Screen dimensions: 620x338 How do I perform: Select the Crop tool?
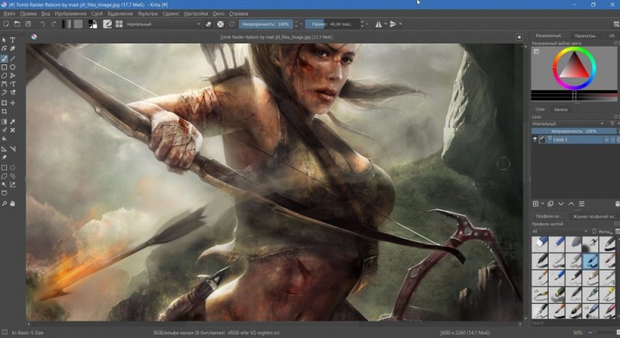(x=4, y=112)
